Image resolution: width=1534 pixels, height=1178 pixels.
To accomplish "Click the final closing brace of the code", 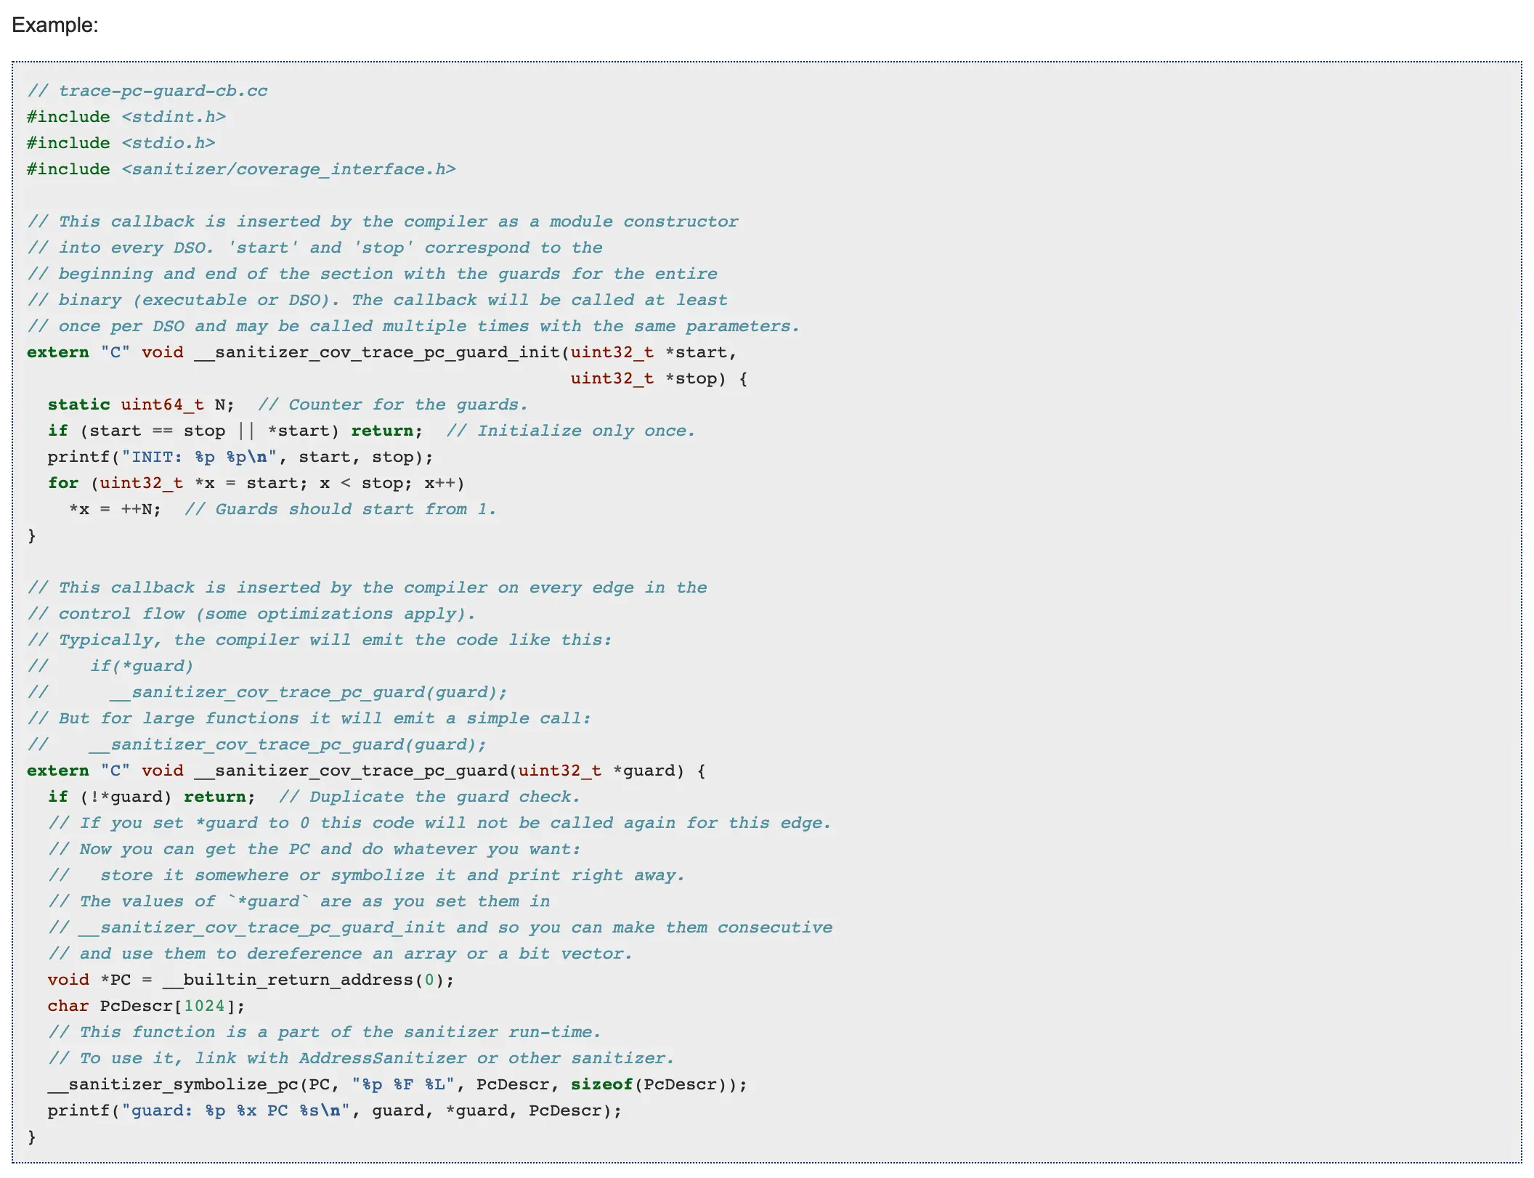I will [31, 1137].
